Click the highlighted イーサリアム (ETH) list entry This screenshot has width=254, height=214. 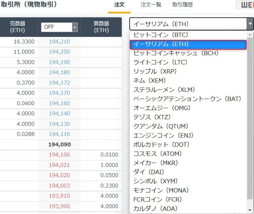click(x=188, y=44)
